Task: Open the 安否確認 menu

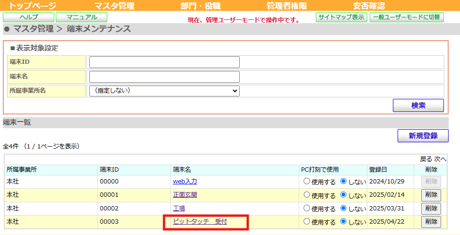Action: (369, 6)
